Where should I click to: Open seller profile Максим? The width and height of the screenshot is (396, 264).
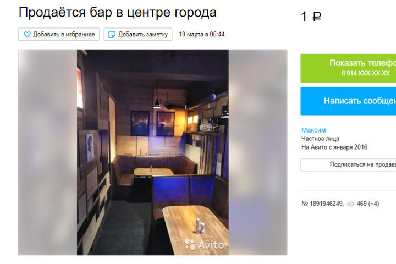pyautogui.click(x=313, y=130)
